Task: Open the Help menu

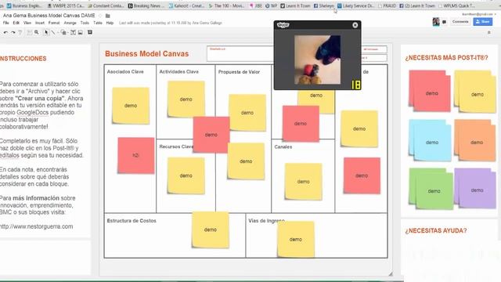Action: pos(110,23)
